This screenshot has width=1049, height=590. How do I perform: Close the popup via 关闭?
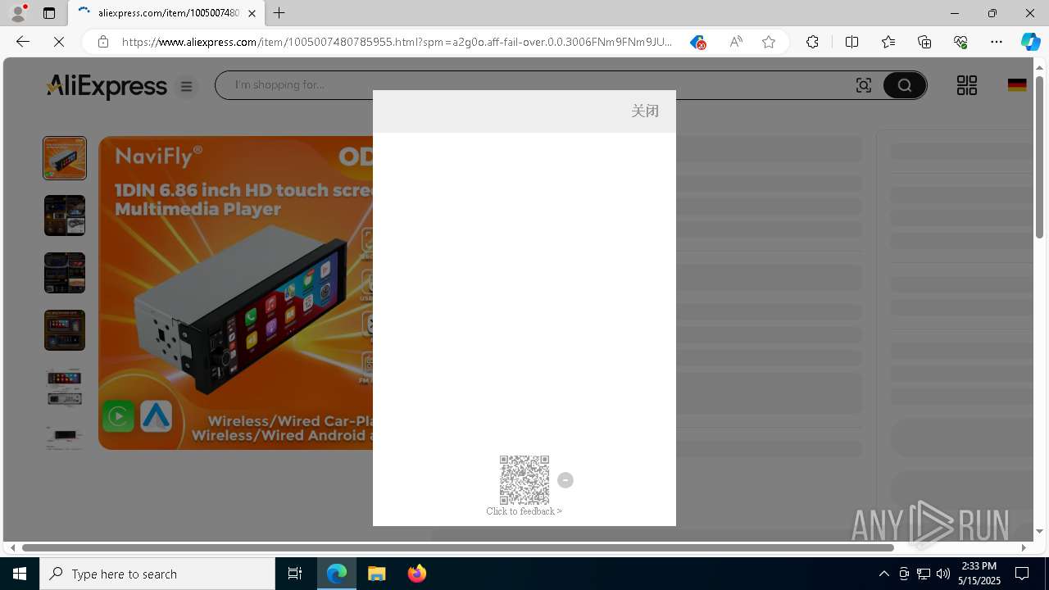coord(645,111)
